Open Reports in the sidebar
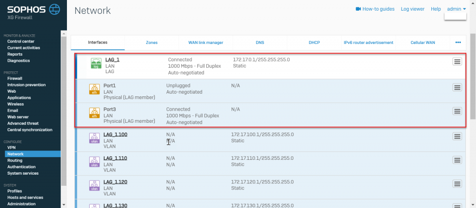This screenshot has width=476, height=208. pos(15,54)
